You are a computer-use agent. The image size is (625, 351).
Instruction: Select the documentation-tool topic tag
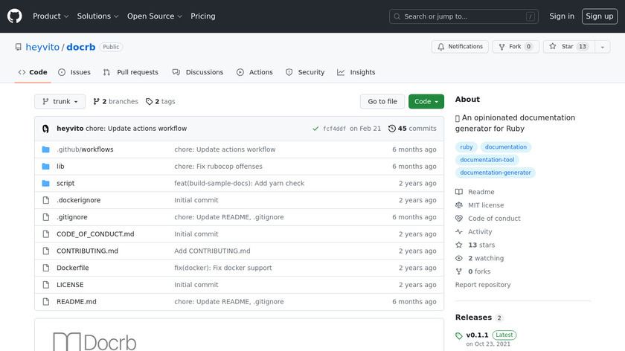pyautogui.click(x=487, y=160)
